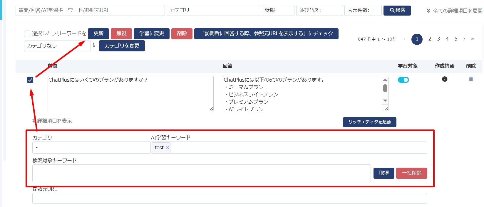Jump to last page double arrow

[472, 39]
